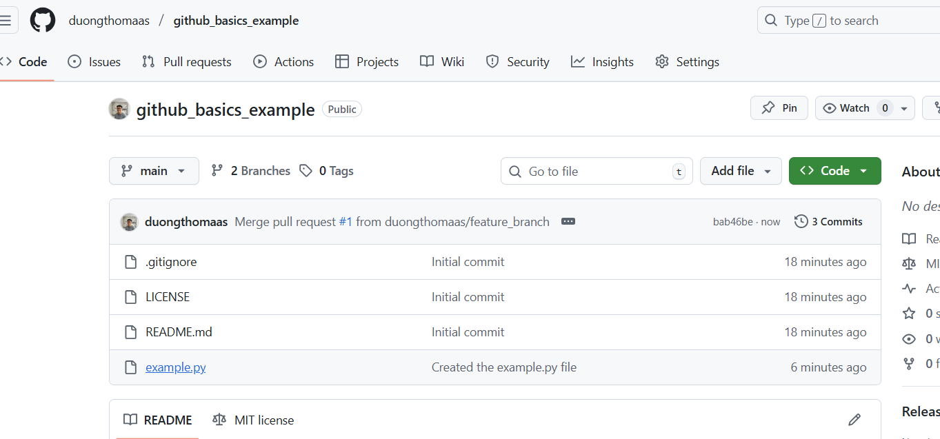Click the branches icon beside 2 Branches
940x439 pixels.
coord(217,171)
